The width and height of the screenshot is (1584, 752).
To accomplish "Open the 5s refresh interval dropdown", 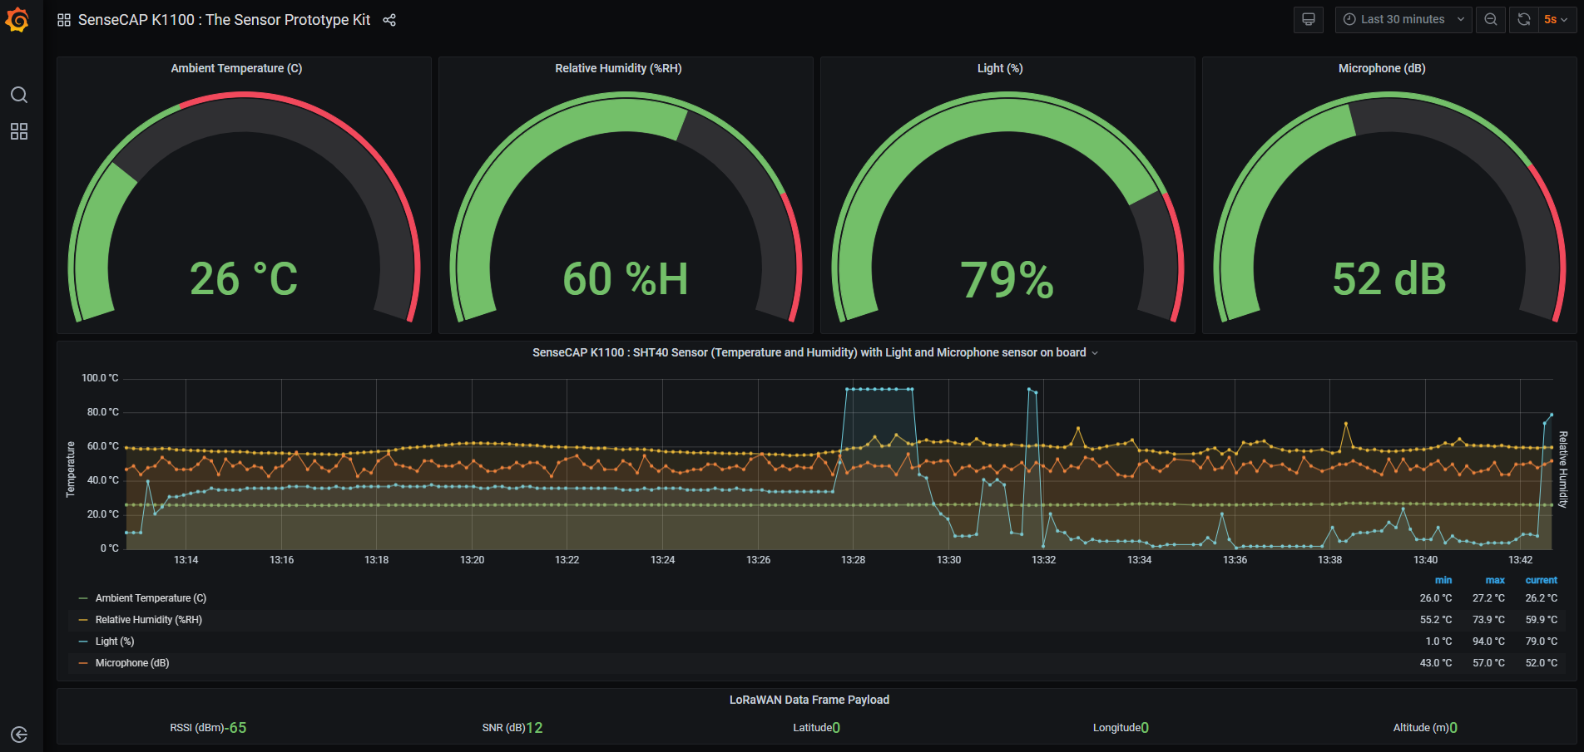I will (x=1557, y=19).
